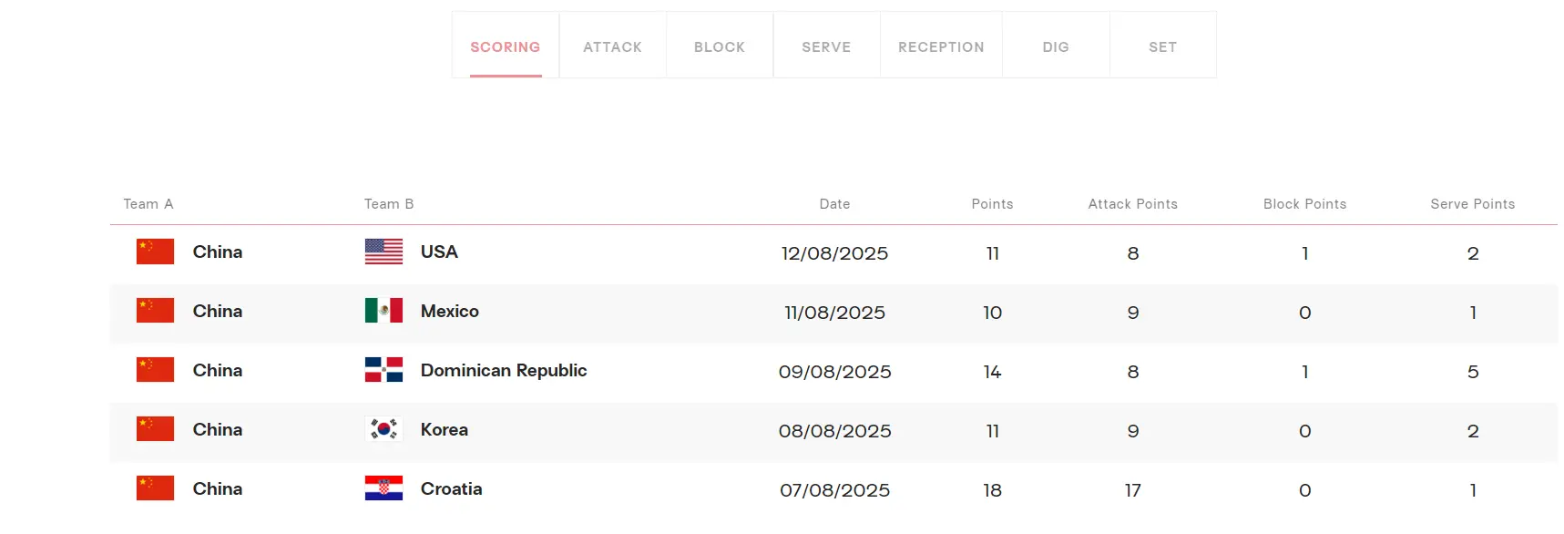Viewport: 1564px width, 534px height.
Task: Click the Points column header
Action: (992, 204)
